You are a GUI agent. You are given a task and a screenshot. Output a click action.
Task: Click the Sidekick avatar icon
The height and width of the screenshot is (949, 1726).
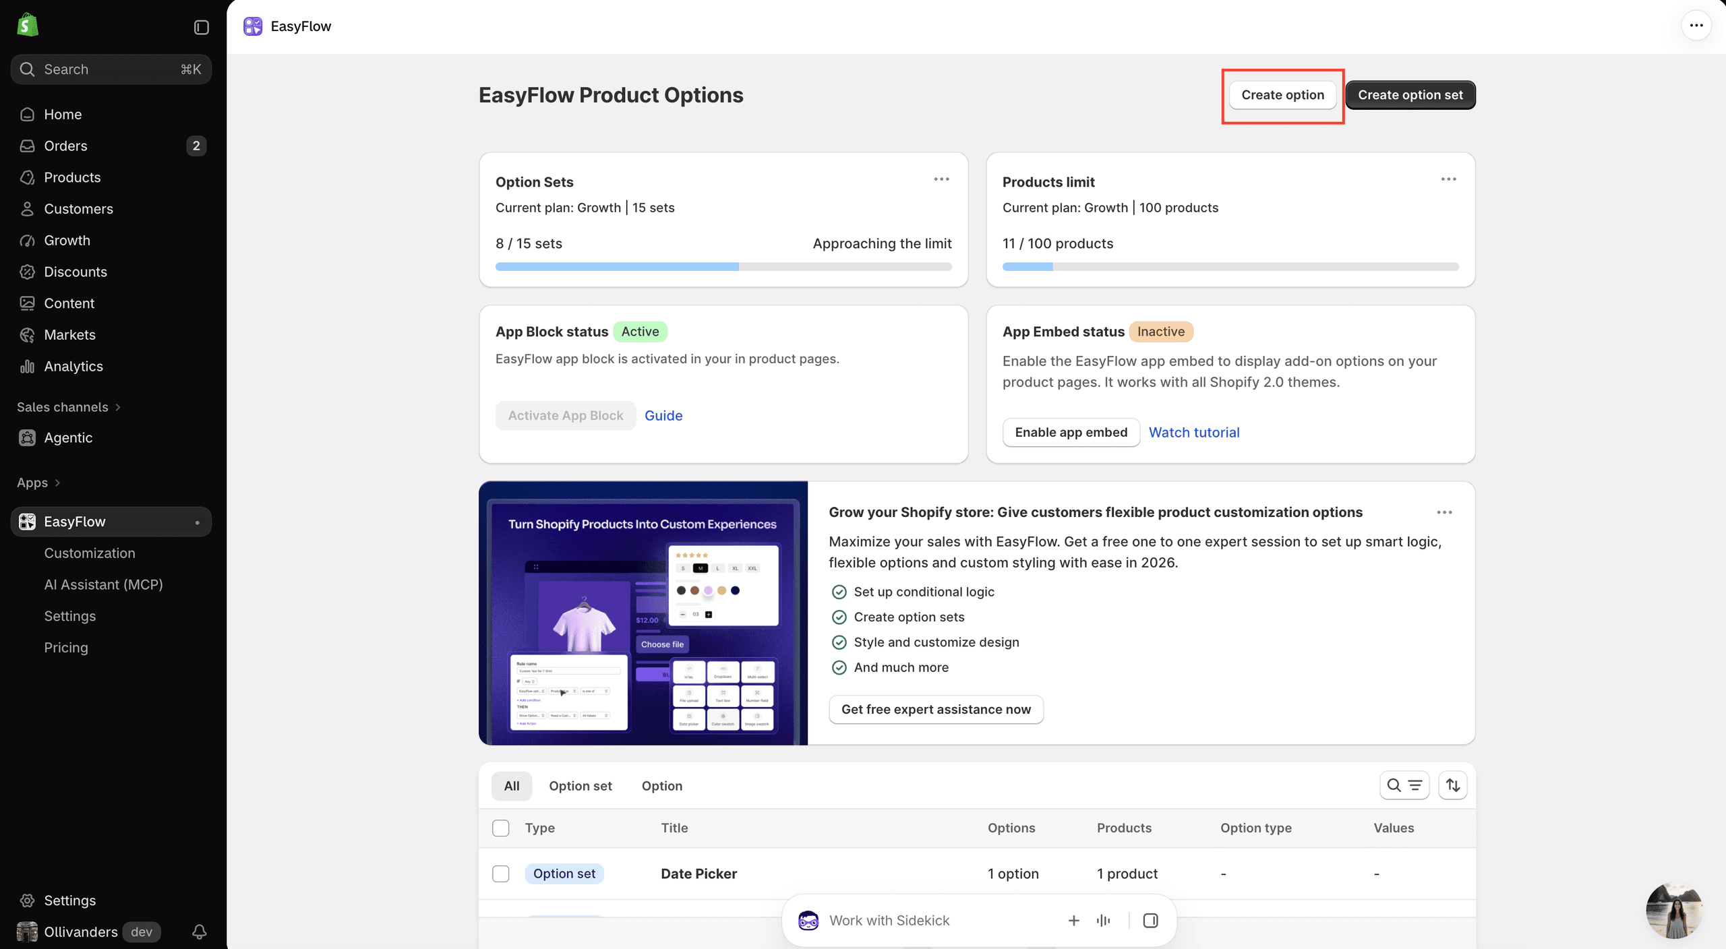point(808,920)
